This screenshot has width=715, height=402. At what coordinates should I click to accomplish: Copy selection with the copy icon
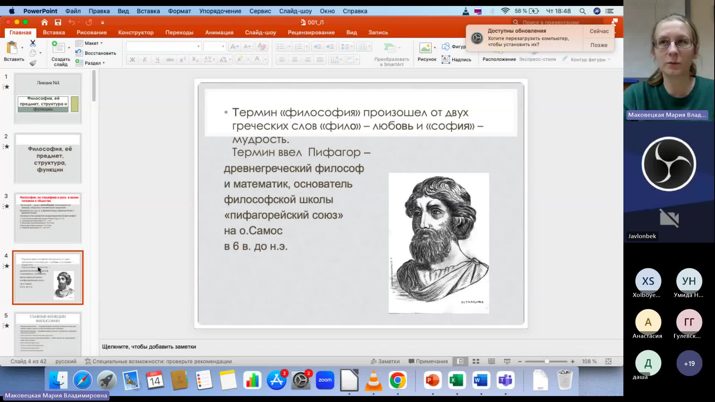33,53
